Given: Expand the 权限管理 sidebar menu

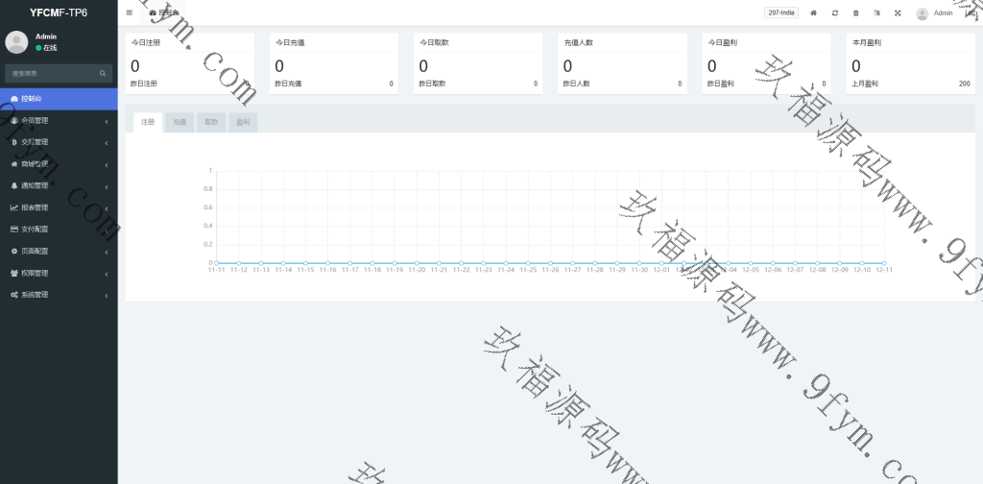Looking at the screenshot, I should pyautogui.click(x=58, y=273).
